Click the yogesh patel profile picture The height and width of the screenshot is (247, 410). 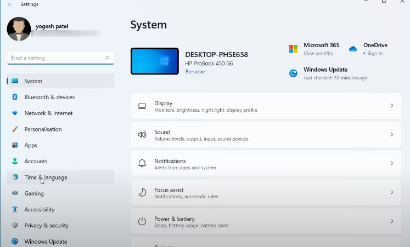pyautogui.click(x=19, y=29)
